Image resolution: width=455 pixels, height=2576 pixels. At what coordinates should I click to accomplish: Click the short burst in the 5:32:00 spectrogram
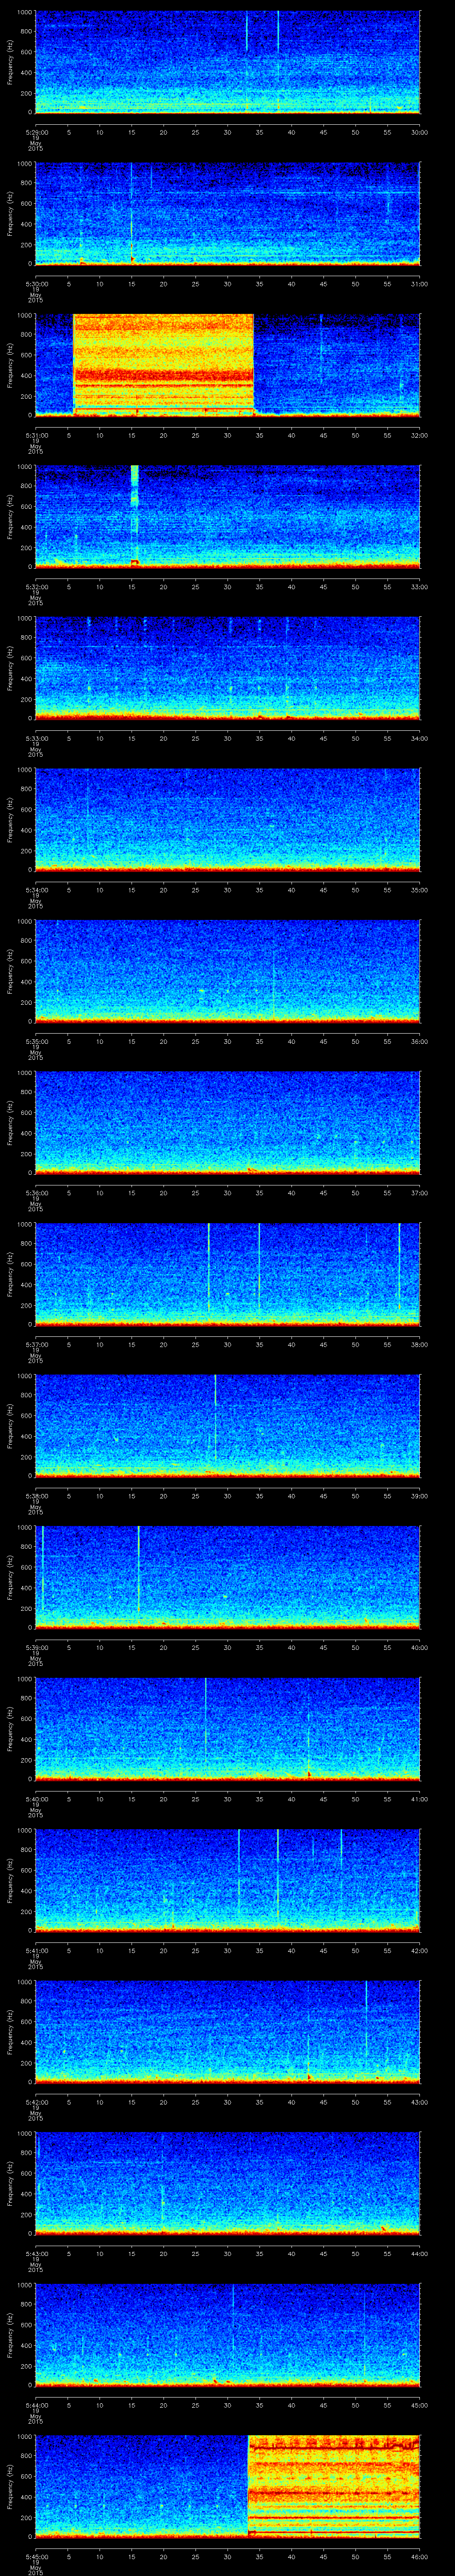(x=135, y=516)
